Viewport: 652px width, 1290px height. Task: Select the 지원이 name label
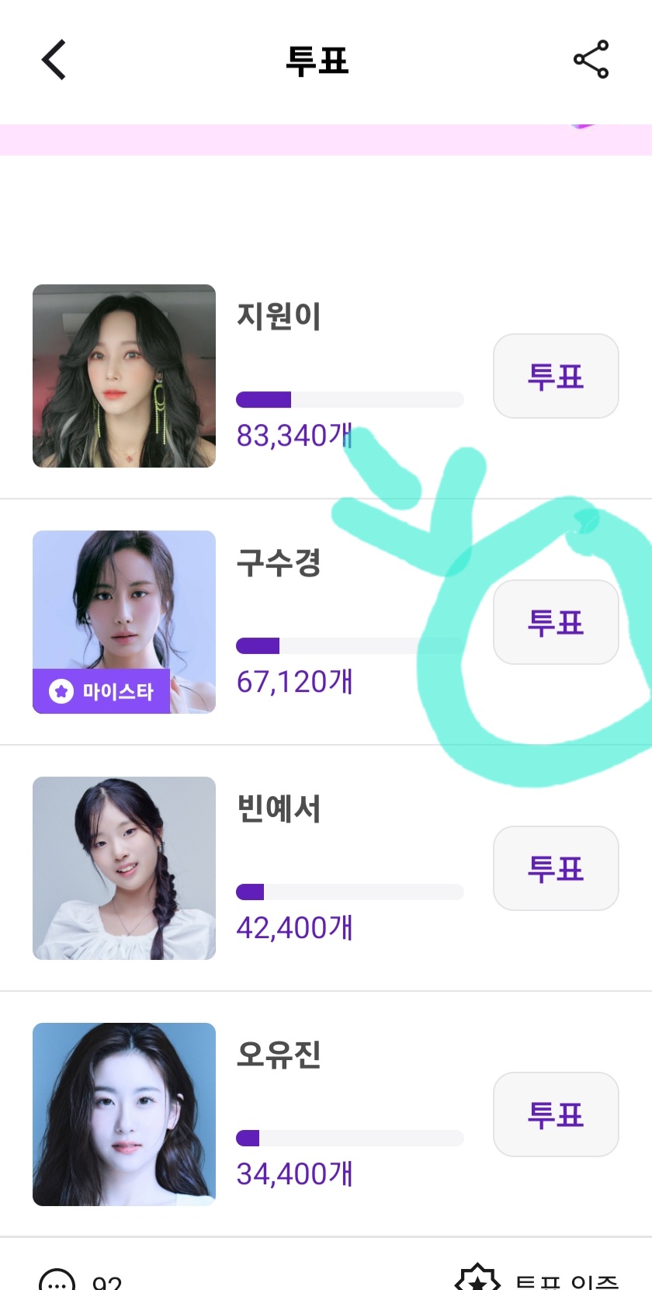279,316
